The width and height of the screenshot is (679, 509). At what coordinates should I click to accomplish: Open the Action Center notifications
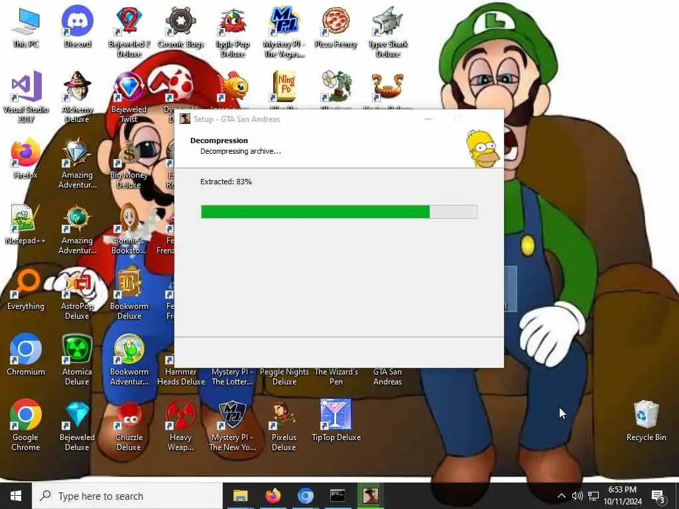[x=658, y=496]
